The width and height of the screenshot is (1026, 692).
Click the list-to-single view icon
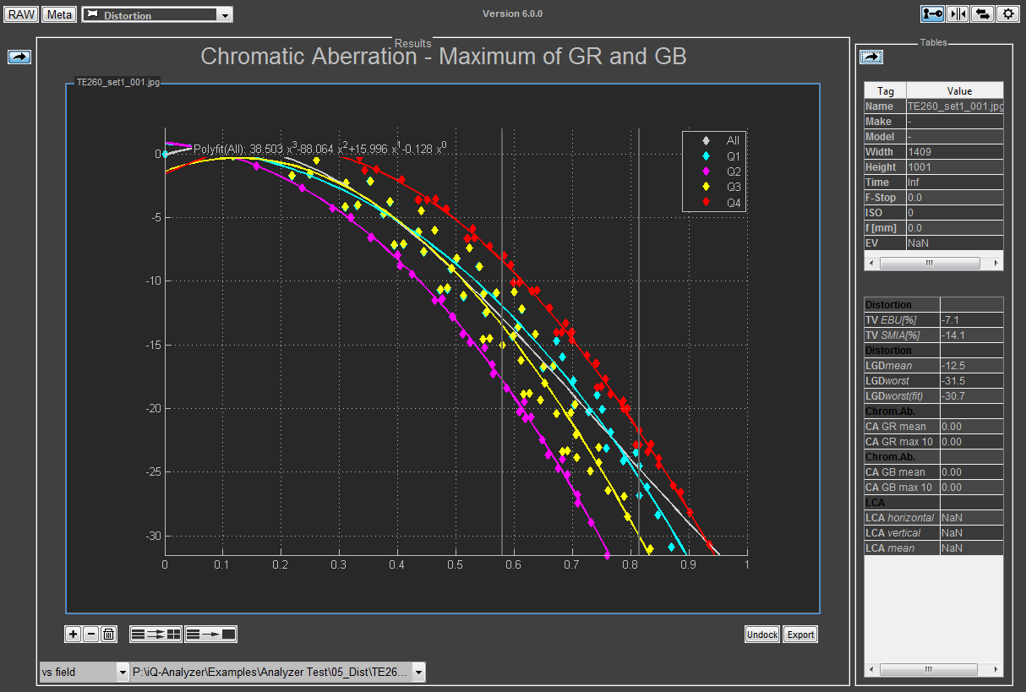click(x=210, y=634)
